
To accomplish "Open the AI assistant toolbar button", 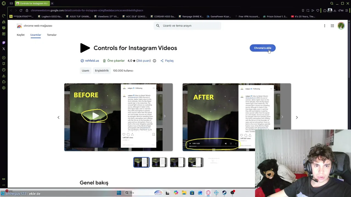I will tap(341, 10).
